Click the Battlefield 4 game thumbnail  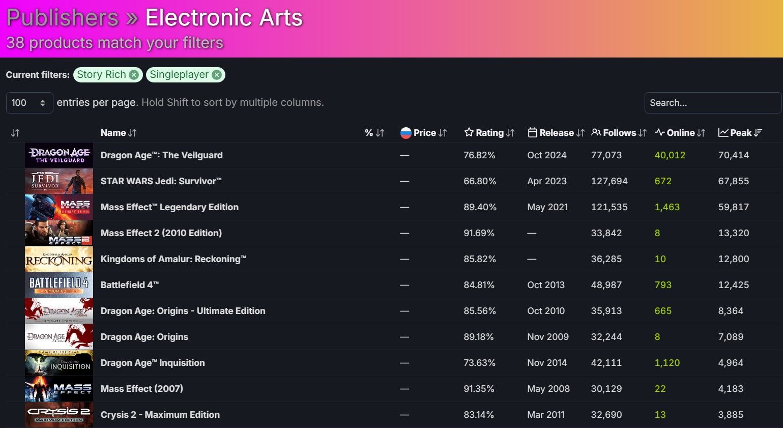[59, 285]
